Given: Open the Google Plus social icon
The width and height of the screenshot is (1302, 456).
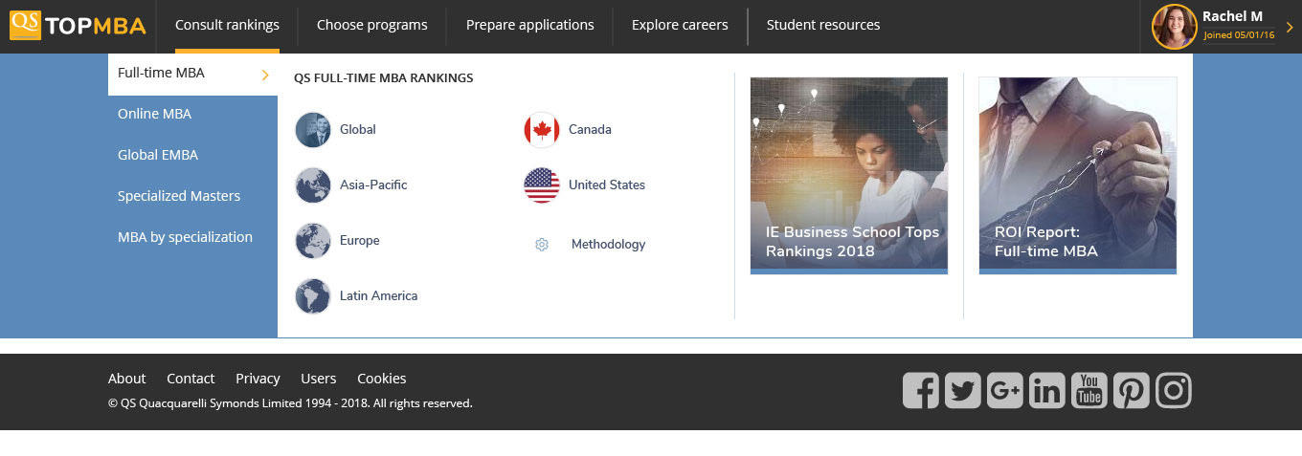Looking at the screenshot, I should (1005, 390).
